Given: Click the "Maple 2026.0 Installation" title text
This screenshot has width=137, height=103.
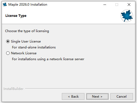Looking at the screenshot, I should (x=28, y=5).
